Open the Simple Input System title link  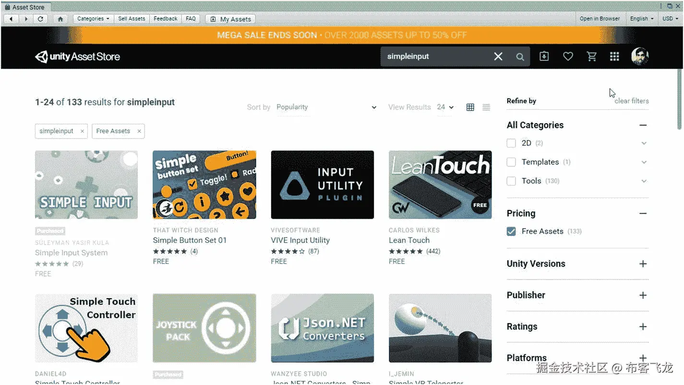pyautogui.click(x=71, y=253)
